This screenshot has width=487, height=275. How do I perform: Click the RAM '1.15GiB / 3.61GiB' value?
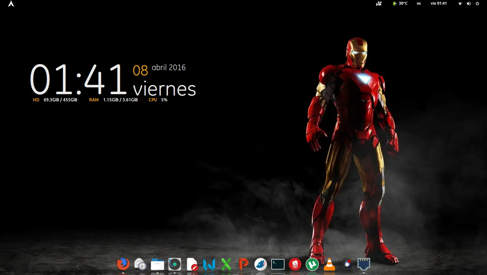pyautogui.click(x=120, y=100)
